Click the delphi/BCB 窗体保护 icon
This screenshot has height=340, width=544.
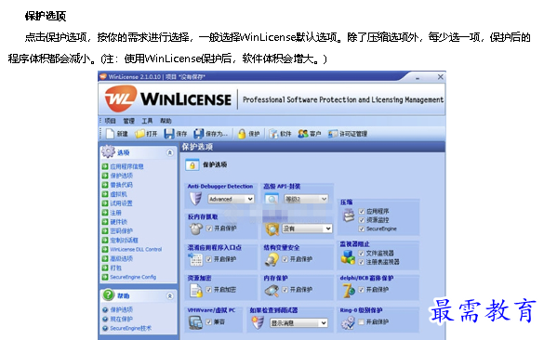pos(349,290)
